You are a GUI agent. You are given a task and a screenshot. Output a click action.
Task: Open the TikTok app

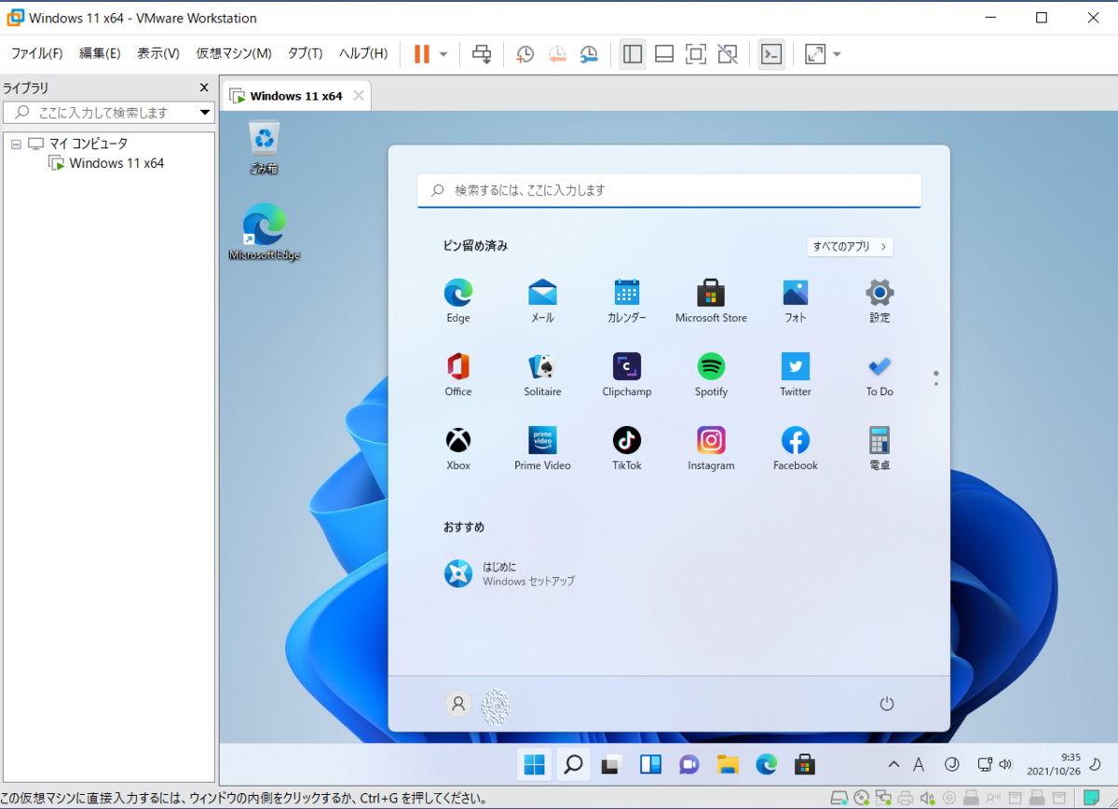(x=627, y=448)
